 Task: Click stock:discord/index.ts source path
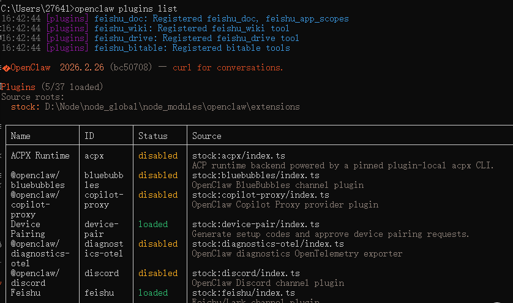pyautogui.click(x=245, y=273)
